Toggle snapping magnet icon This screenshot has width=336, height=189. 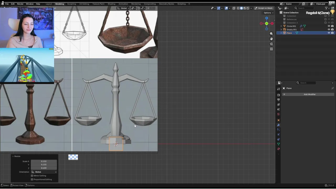[x=139, y=8]
